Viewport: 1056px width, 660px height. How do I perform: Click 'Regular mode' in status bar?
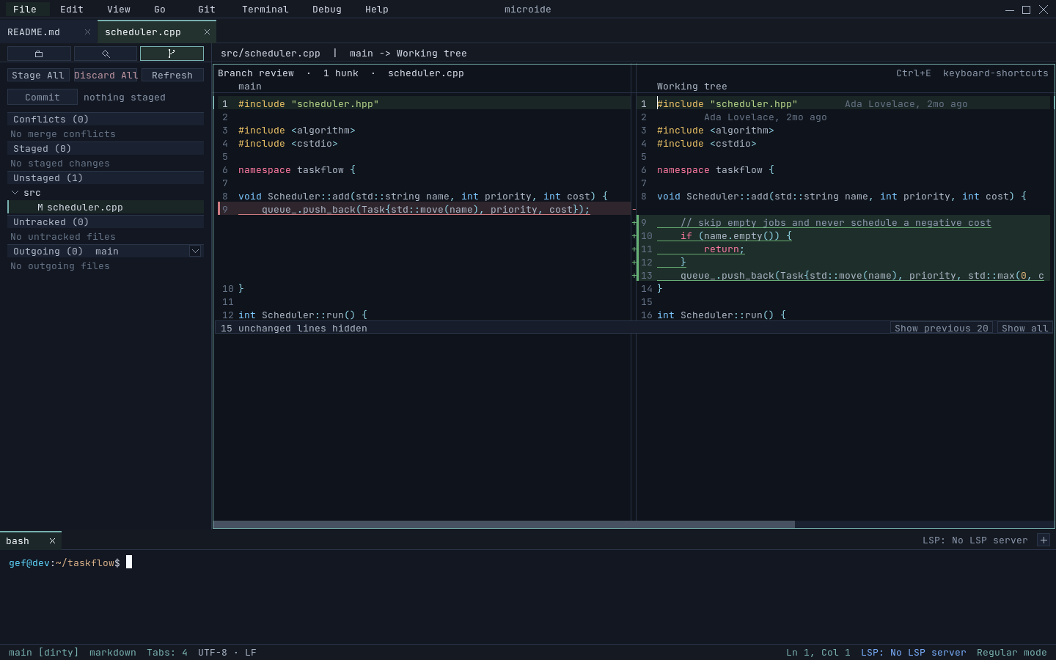coord(1012,653)
